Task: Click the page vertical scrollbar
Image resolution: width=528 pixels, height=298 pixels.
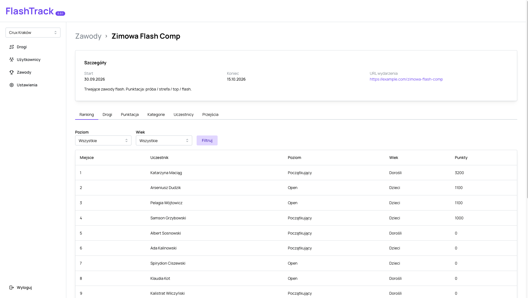Action: [x=527, y=99]
